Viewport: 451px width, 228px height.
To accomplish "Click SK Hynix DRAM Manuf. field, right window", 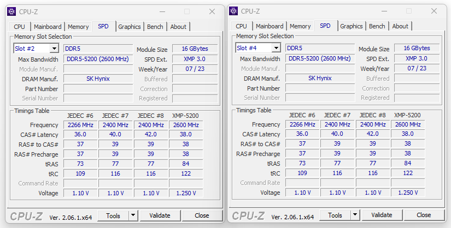I will (x=320, y=78).
